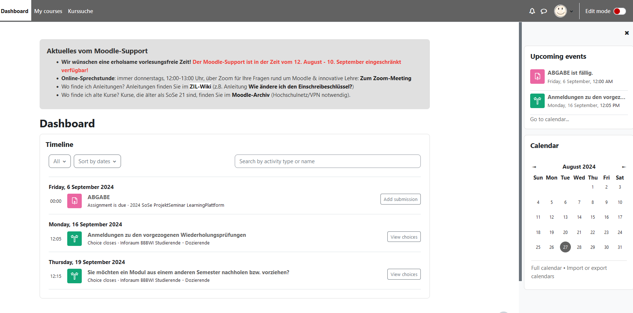Toggle Edit mode switch on
Viewport: 633px width, 313px height.
coord(620,11)
